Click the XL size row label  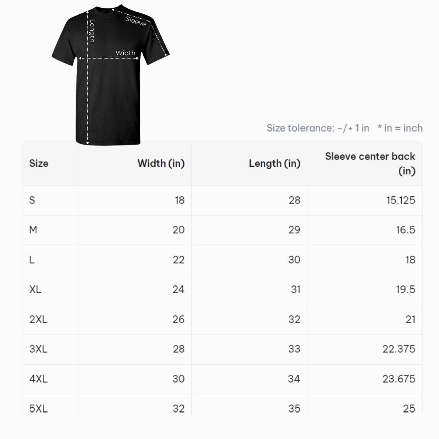35,289
